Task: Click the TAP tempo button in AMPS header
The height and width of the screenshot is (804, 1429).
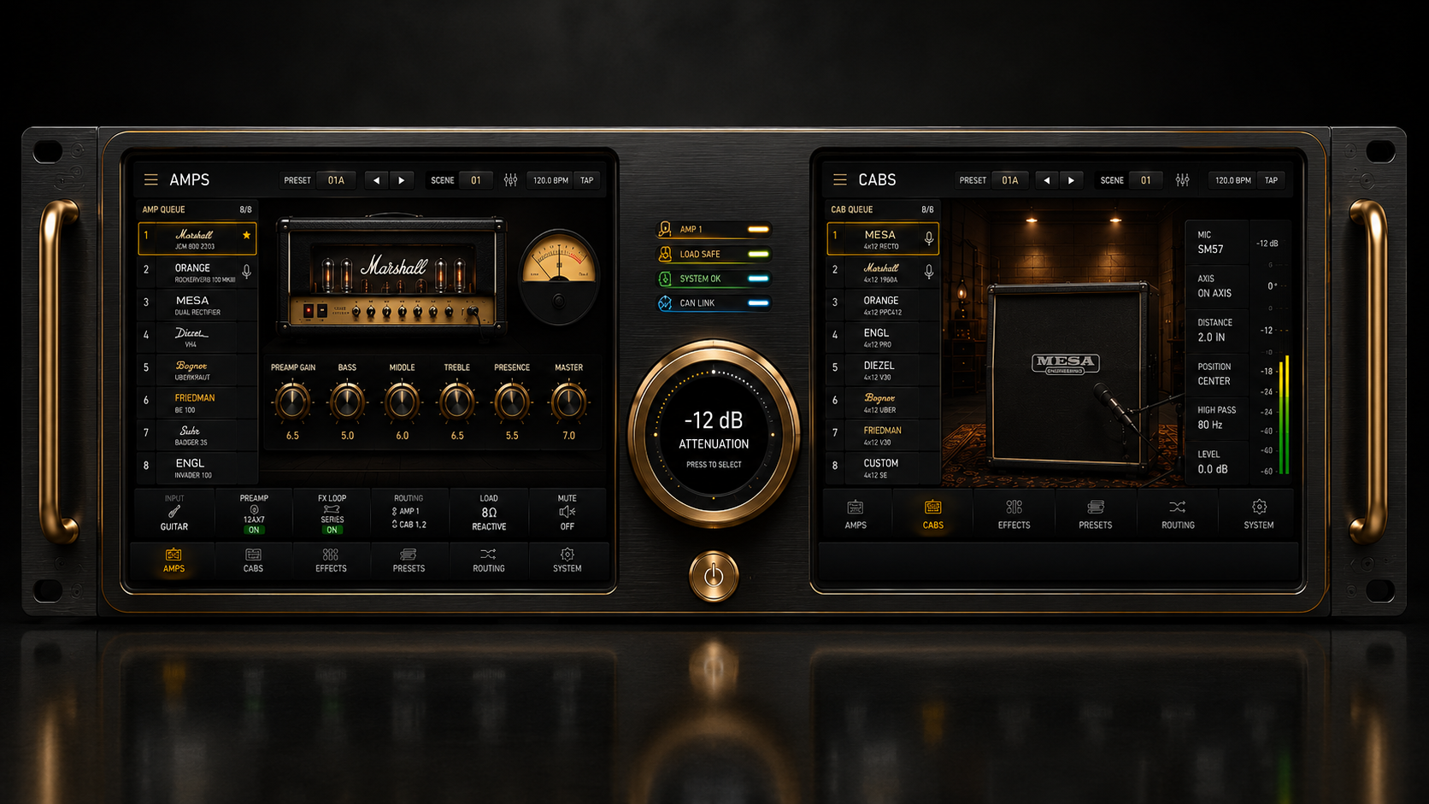Action: point(586,180)
